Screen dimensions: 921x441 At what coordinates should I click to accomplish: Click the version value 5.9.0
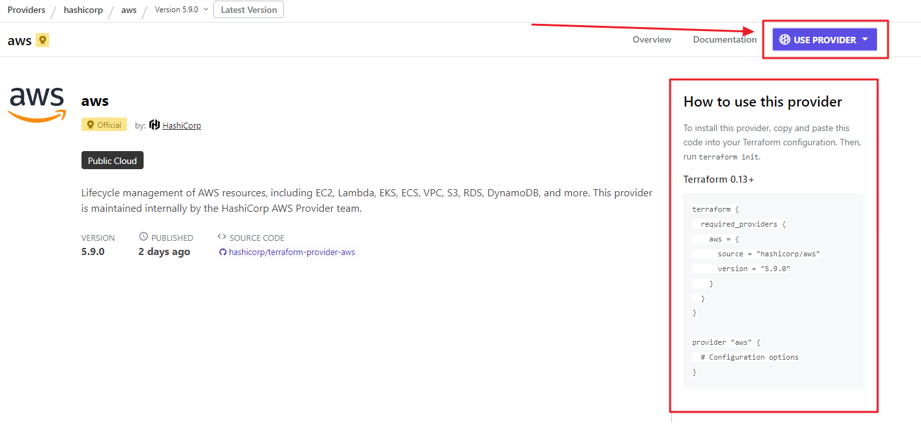coord(93,252)
